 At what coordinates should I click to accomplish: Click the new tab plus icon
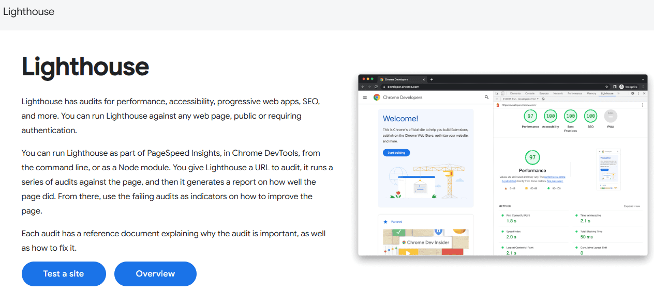click(432, 79)
